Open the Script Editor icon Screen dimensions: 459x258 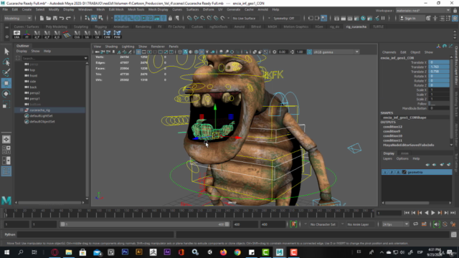pos(454,234)
